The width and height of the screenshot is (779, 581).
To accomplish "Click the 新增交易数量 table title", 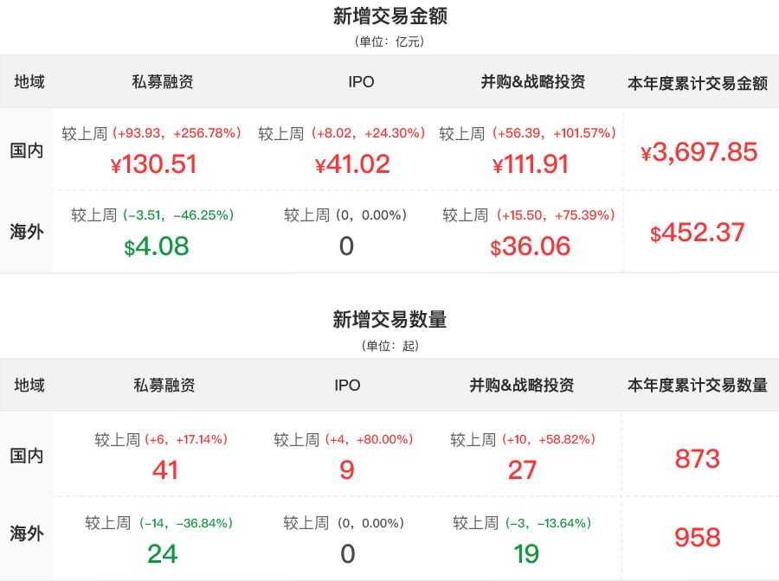I will (389, 320).
